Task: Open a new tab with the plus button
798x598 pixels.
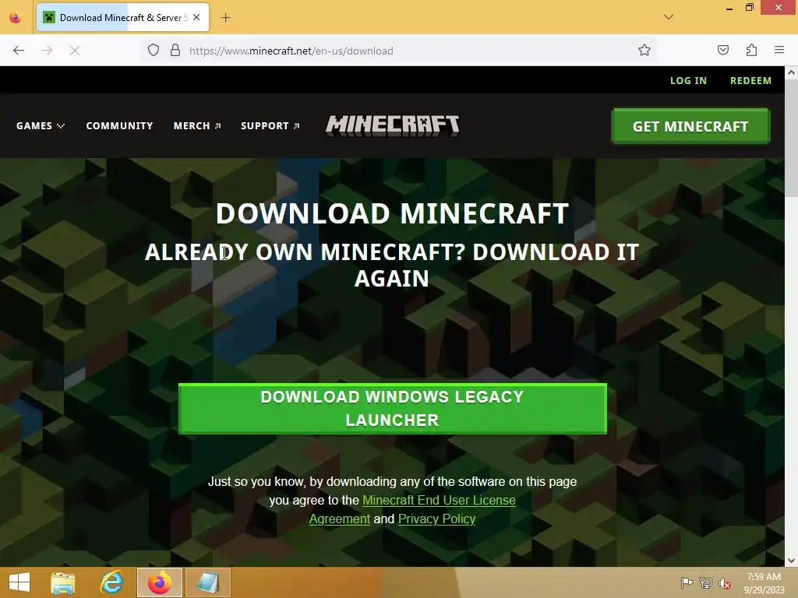Action: click(225, 18)
